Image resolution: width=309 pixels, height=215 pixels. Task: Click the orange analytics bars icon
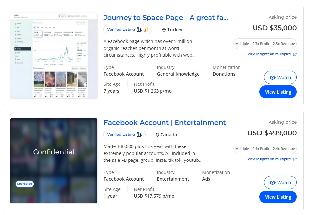point(146,29)
